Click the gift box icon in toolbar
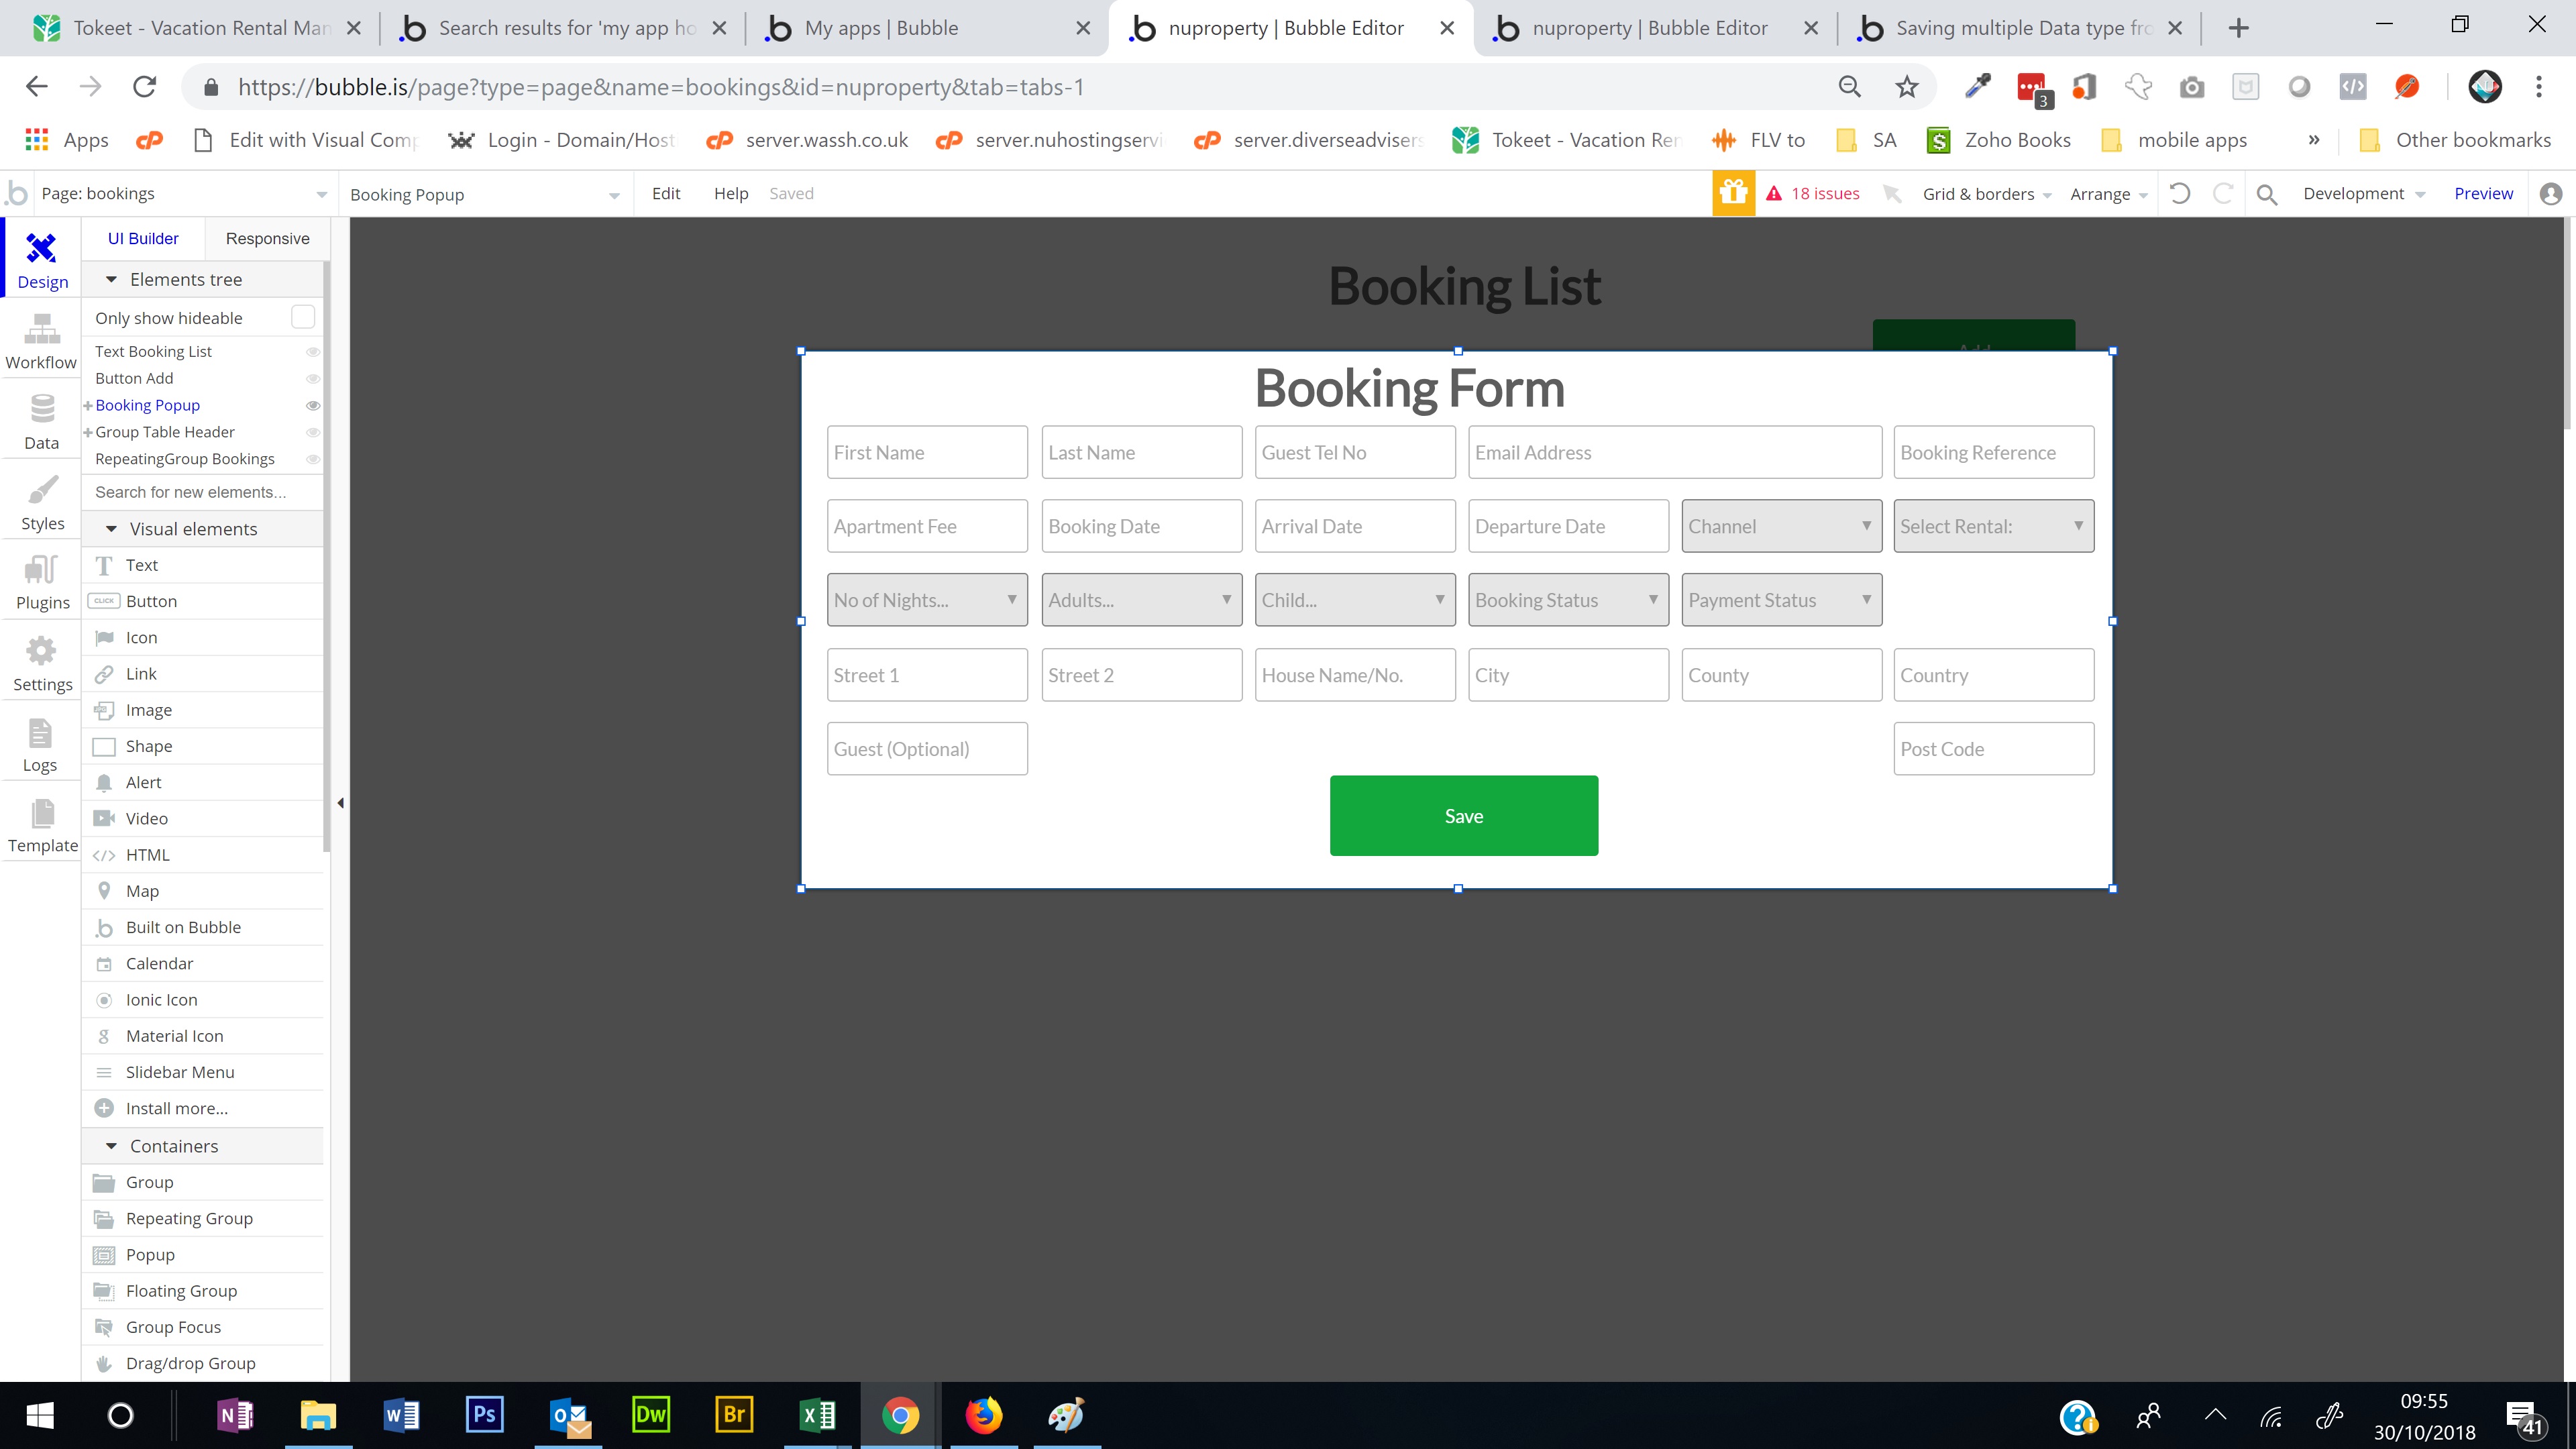2576x1449 pixels. click(1733, 193)
